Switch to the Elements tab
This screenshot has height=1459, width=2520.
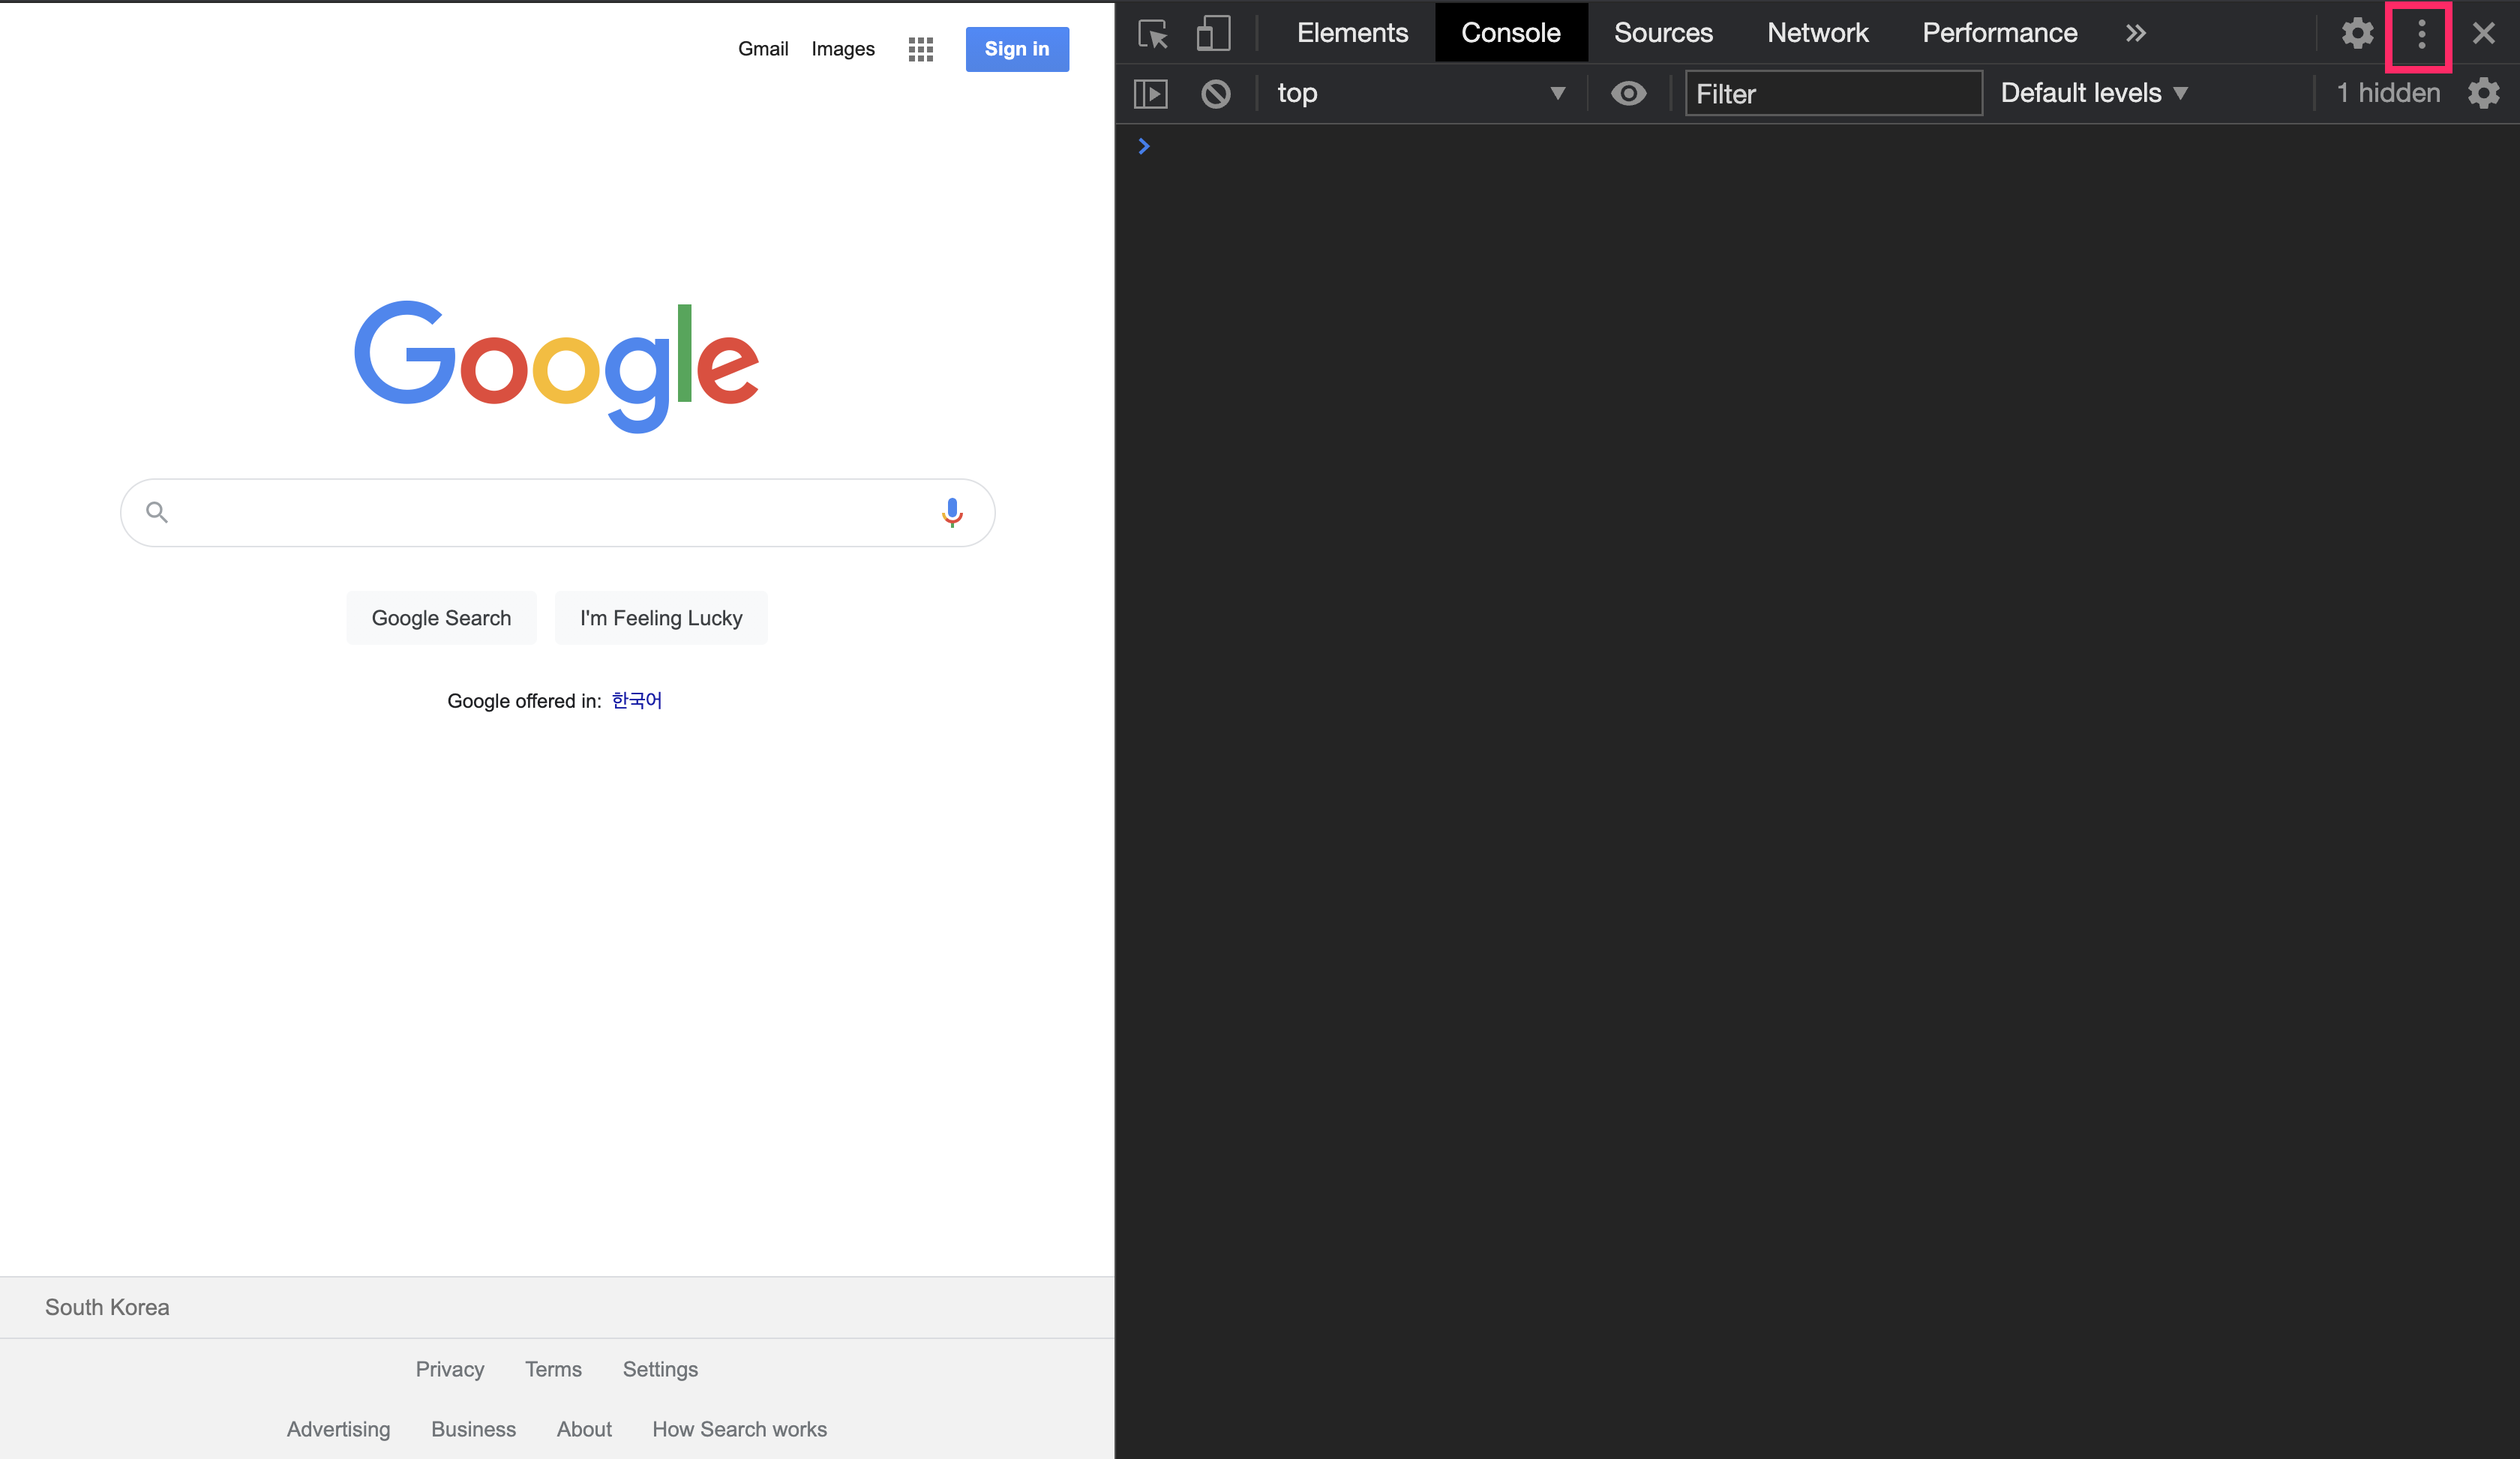coord(1352,34)
